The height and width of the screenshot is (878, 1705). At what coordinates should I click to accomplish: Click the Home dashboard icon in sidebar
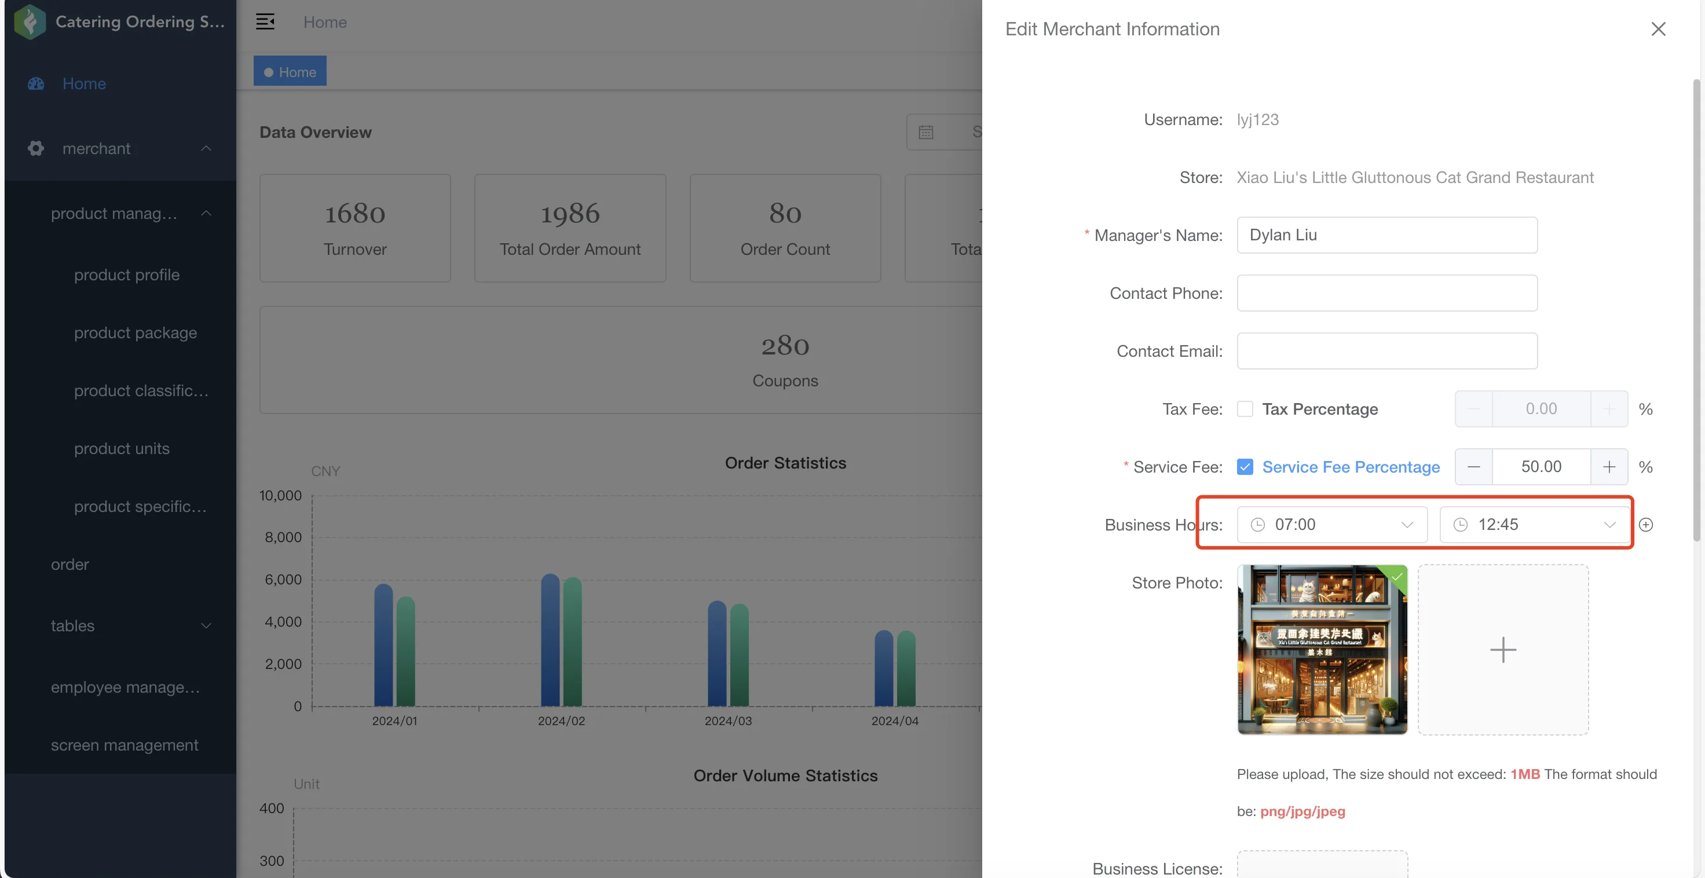tap(36, 83)
